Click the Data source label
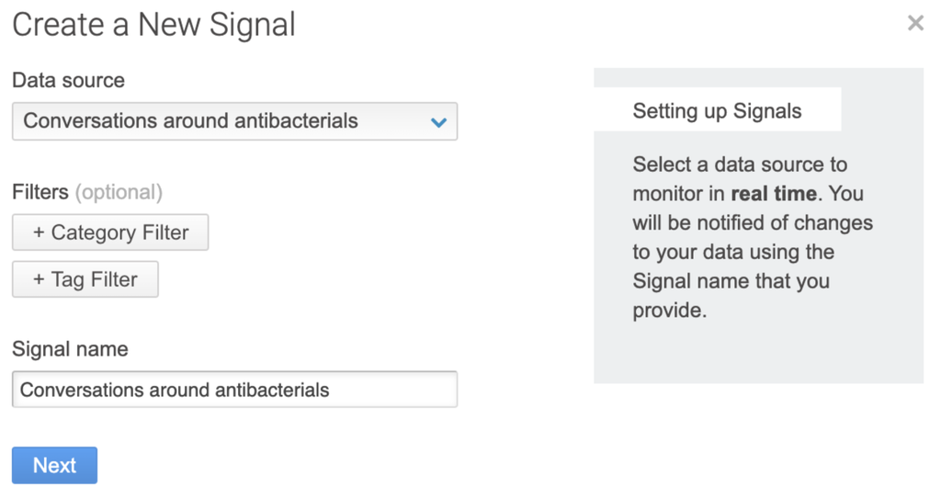 coord(68,80)
